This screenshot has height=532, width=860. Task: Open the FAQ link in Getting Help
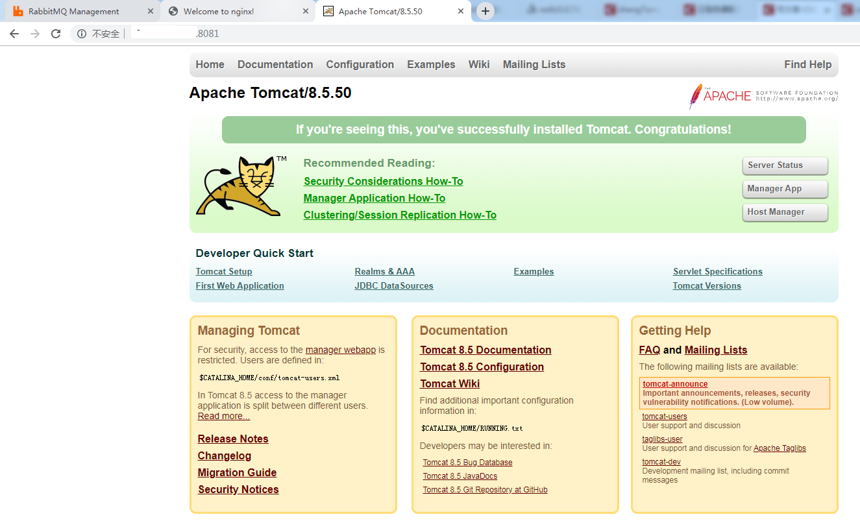point(649,350)
